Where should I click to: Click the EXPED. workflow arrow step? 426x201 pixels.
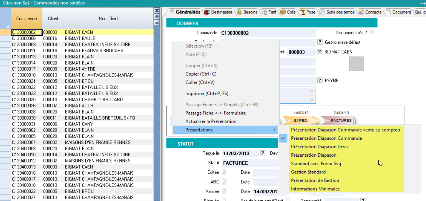tap(301, 121)
